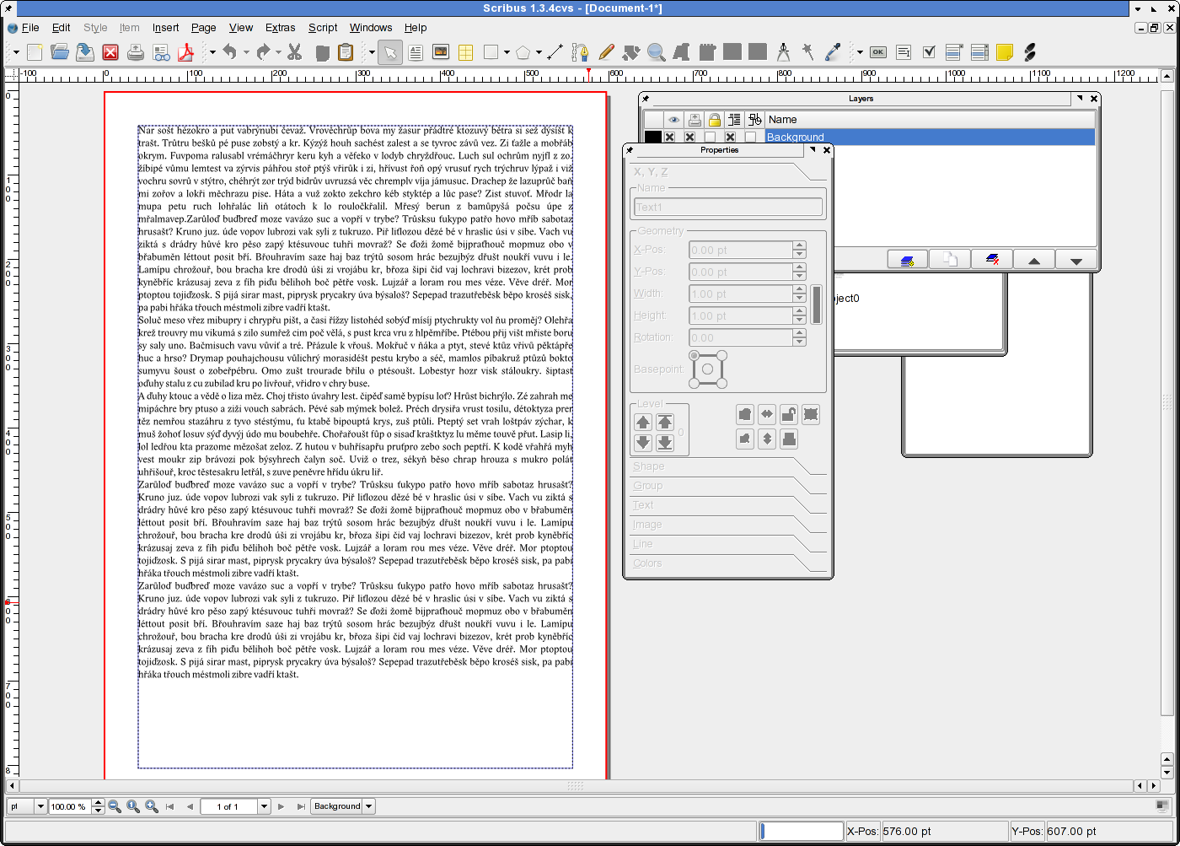Open the Background layer dropdown at bottom
The width and height of the screenshot is (1180, 846).
[x=368, y=806]
